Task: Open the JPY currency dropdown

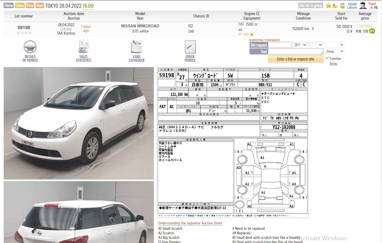Action: [301, 45]
